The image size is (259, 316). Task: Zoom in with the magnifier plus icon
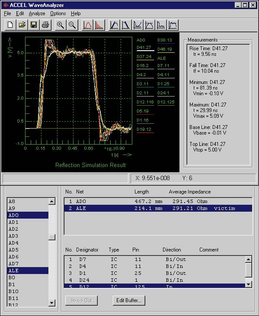click(x=61, y=25)
